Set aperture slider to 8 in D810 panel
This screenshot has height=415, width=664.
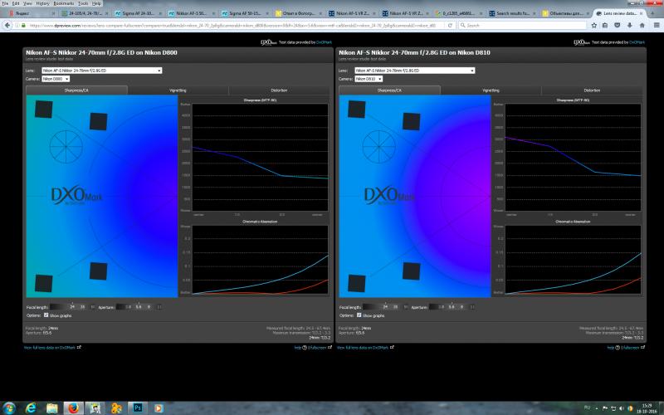(461, 306)
